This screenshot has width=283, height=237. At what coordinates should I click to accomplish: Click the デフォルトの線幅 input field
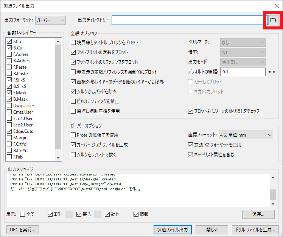243,72
